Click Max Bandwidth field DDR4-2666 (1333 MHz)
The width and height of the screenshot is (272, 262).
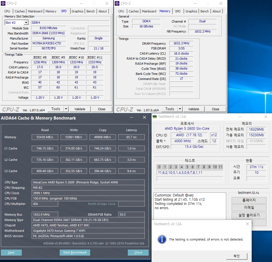49,33
